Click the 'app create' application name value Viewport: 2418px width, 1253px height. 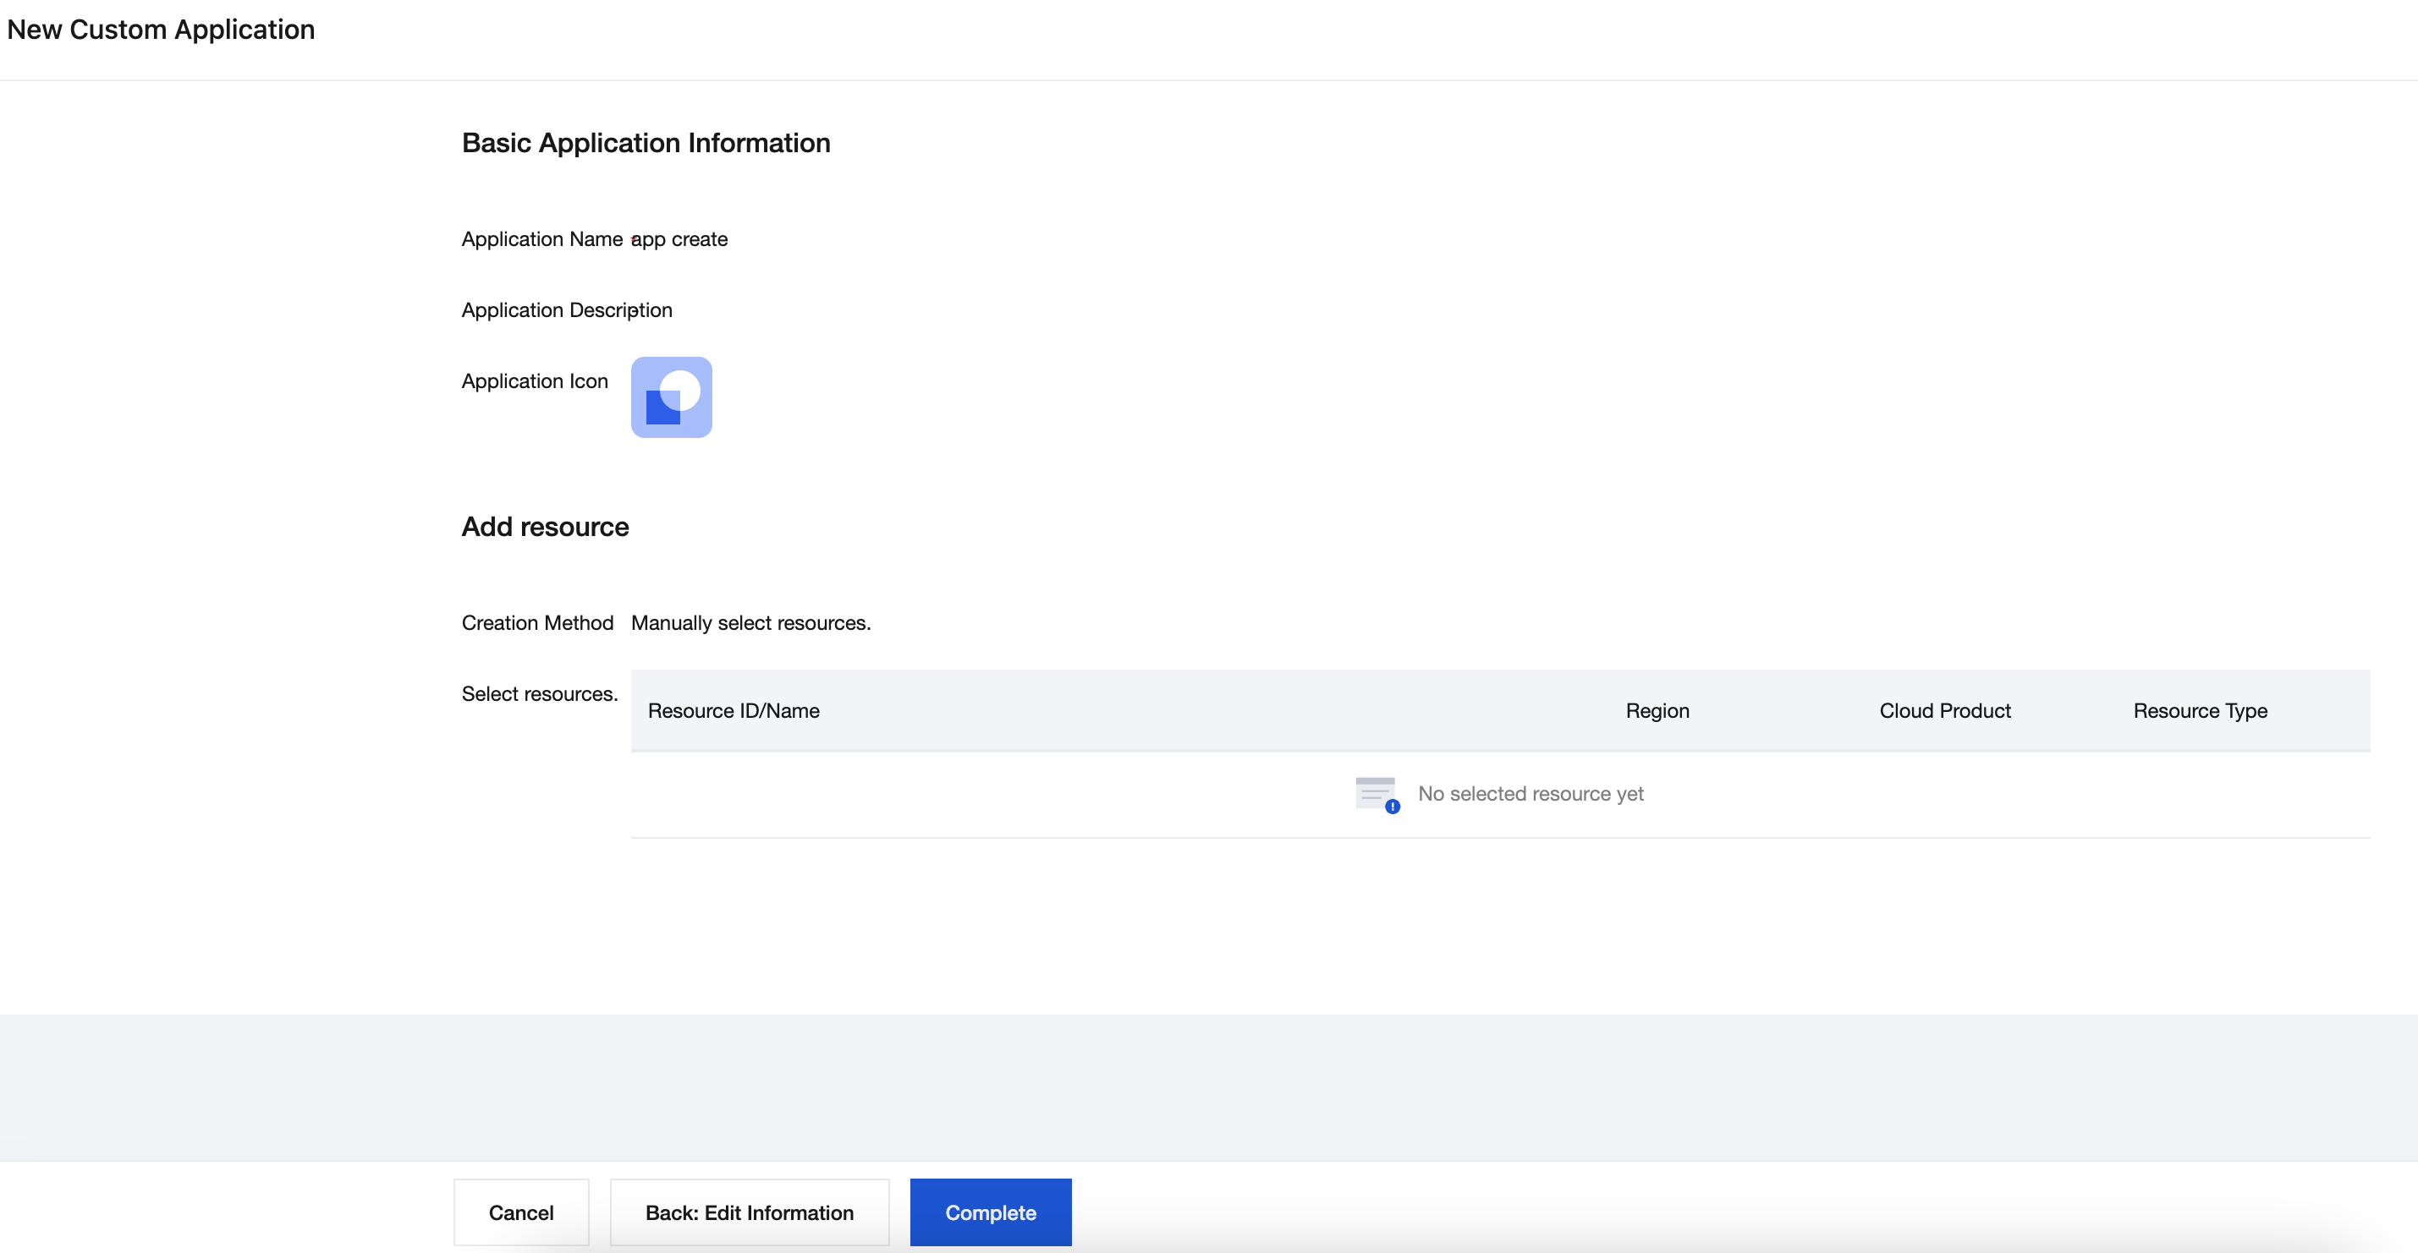point(680,239)
